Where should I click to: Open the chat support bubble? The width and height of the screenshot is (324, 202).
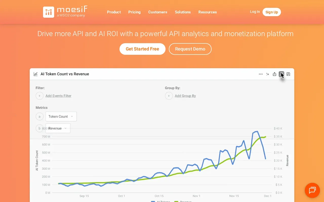click(312, 190)
